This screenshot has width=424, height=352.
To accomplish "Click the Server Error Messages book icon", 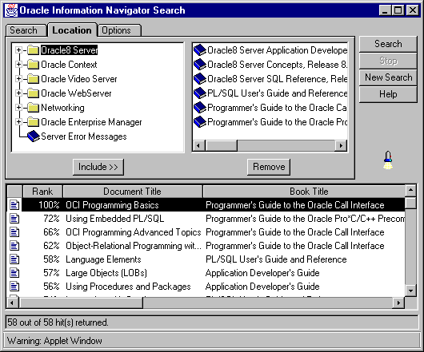I will click(34, 136).
